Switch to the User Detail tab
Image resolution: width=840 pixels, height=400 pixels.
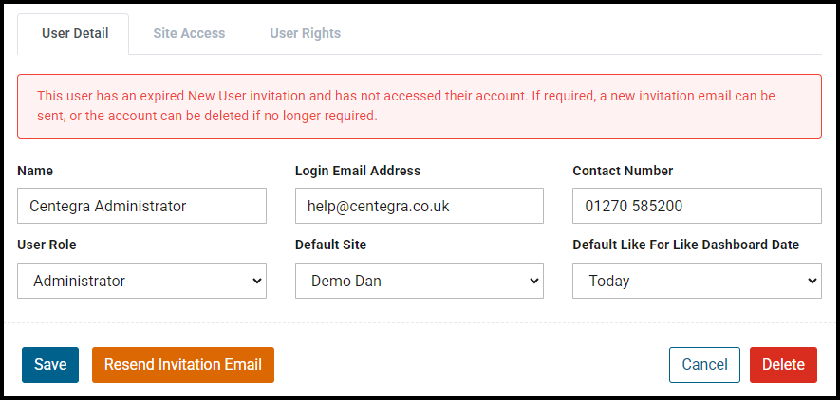[x=75, y=33]
